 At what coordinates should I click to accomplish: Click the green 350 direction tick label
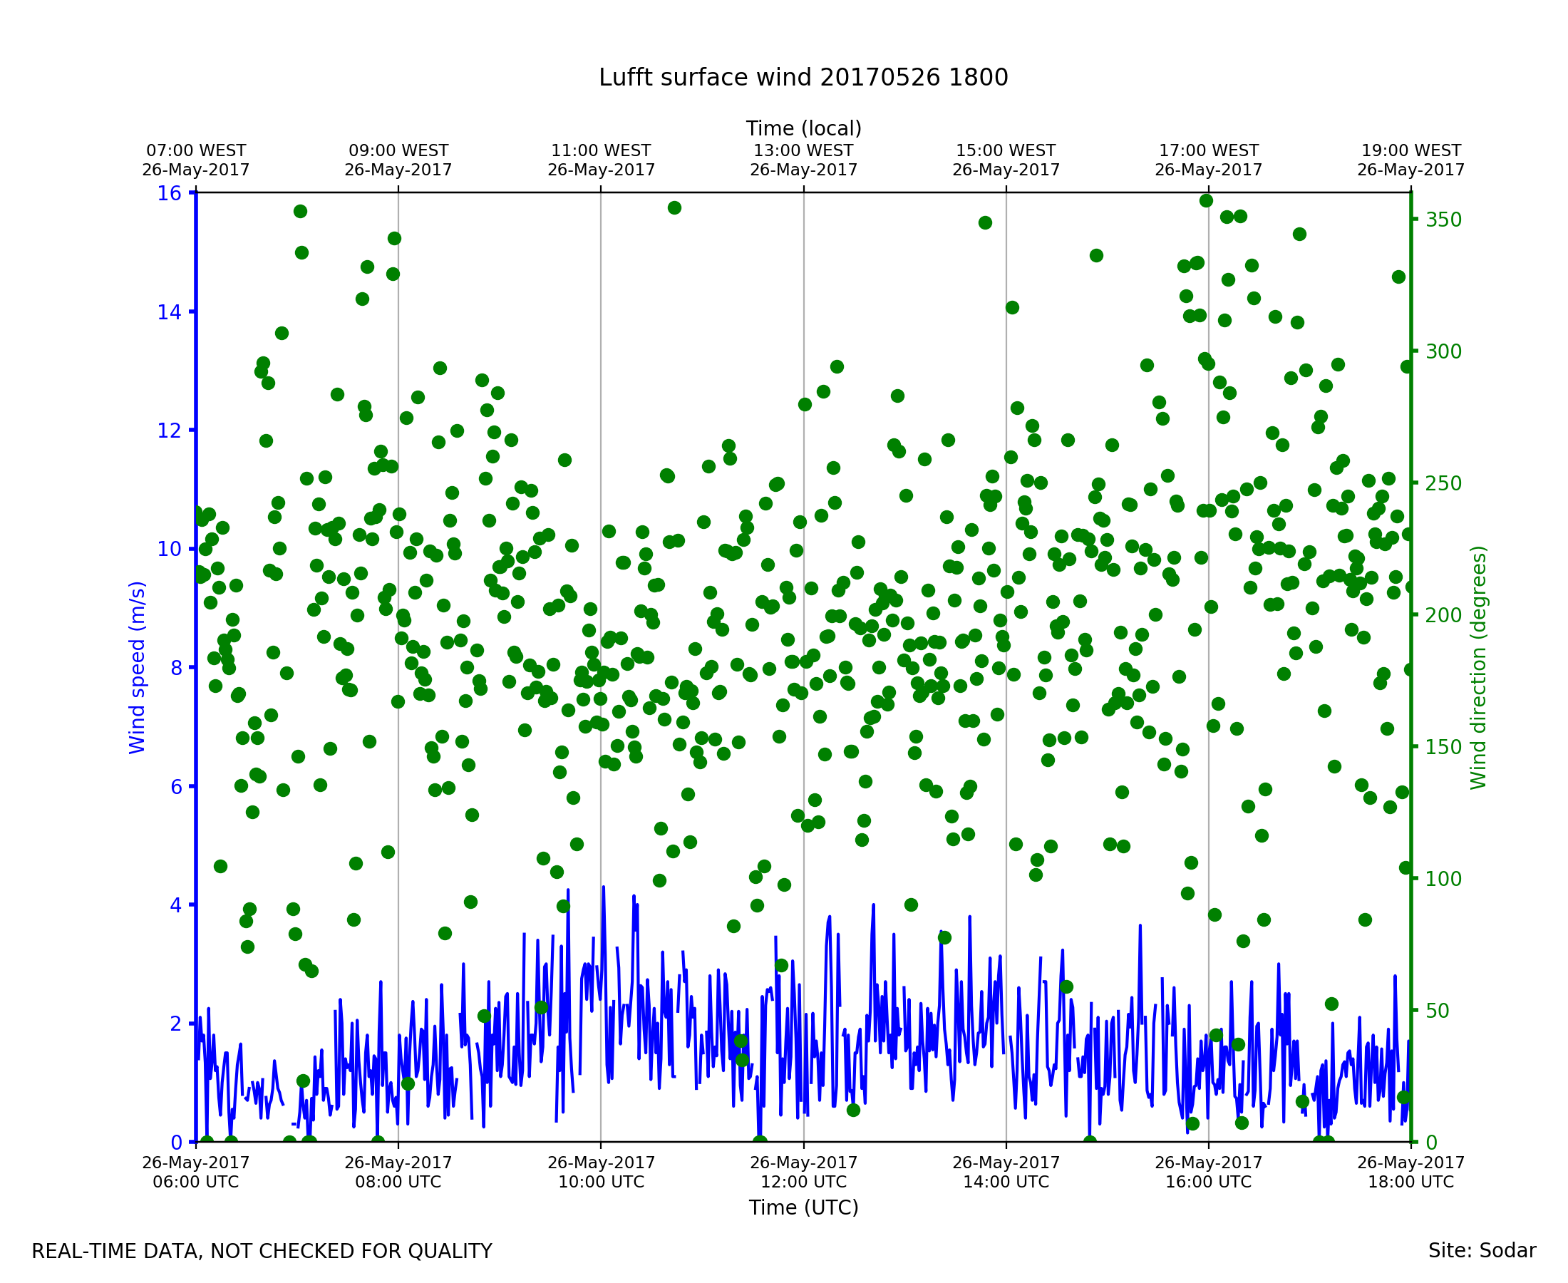tap(1444, 220)
